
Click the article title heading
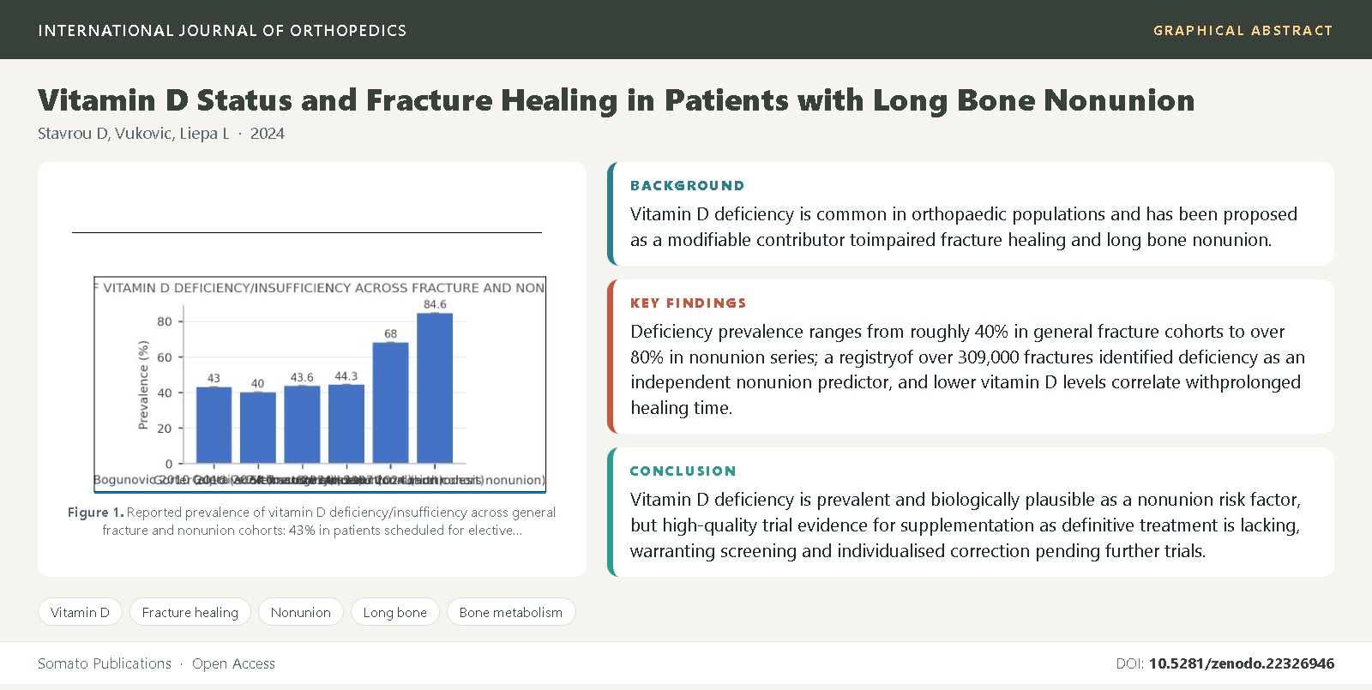(x=616, y=100)
